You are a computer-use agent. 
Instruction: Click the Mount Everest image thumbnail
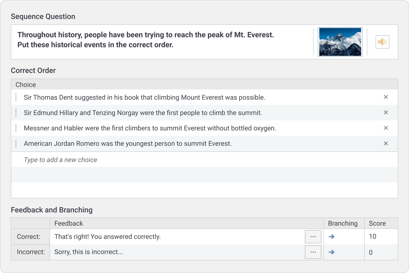click(x=340, y=42)
